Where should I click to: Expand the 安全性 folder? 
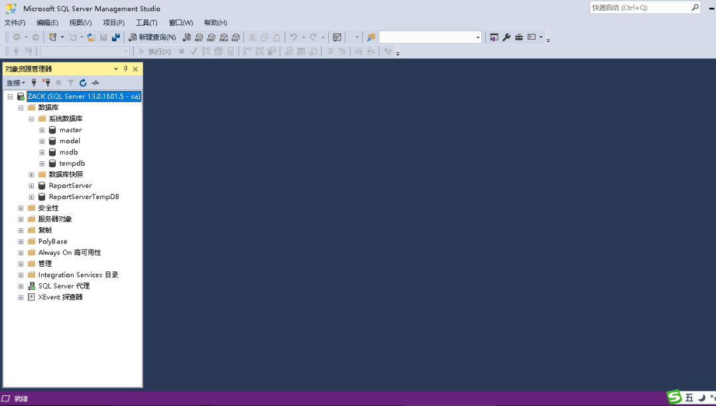pos(21,208)
